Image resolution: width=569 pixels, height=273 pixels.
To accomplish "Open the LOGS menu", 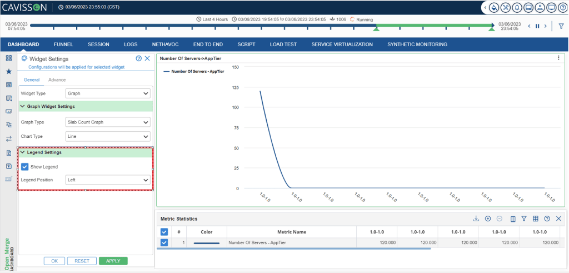I will tap(131, 44).
